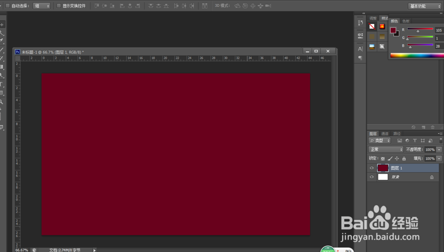Viewport: 444px width, 252px height.
Task: Click the color spectrum ramp
Action: coord(417,55)
